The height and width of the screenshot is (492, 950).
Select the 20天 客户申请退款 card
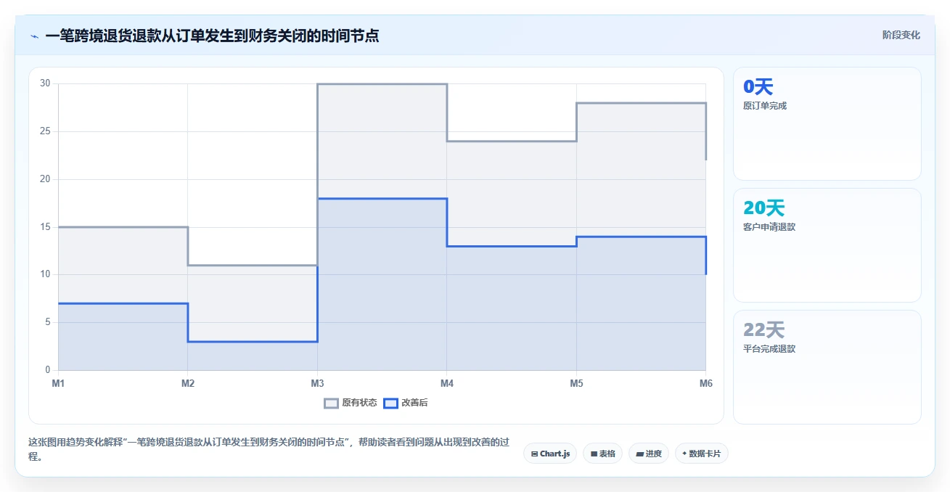tap(827, 245)
